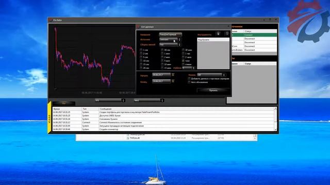Viewport: 330px width, 185px height.
Task: Open the Сборка свечей dropdown
Action: pyautogui.click(x=170, y=45)
